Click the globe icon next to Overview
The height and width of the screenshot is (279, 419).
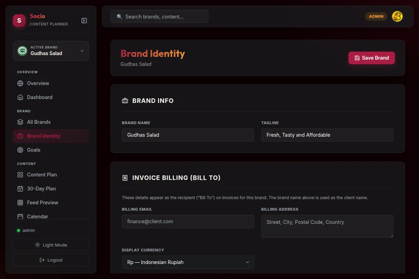[20, 83]
